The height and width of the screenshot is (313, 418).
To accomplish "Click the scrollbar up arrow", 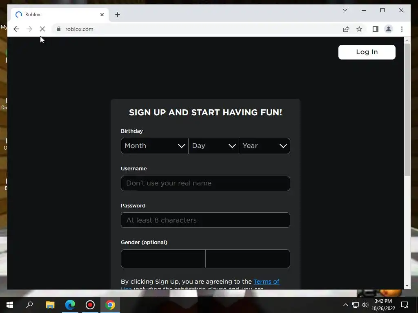I will (x=407, y=40).
